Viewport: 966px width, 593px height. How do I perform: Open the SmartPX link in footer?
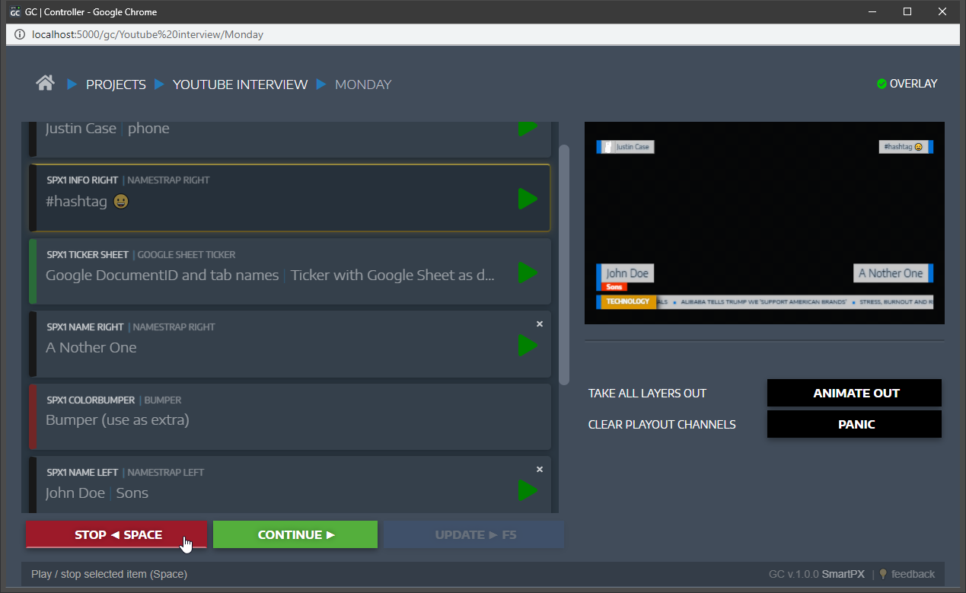click(843, 574)
